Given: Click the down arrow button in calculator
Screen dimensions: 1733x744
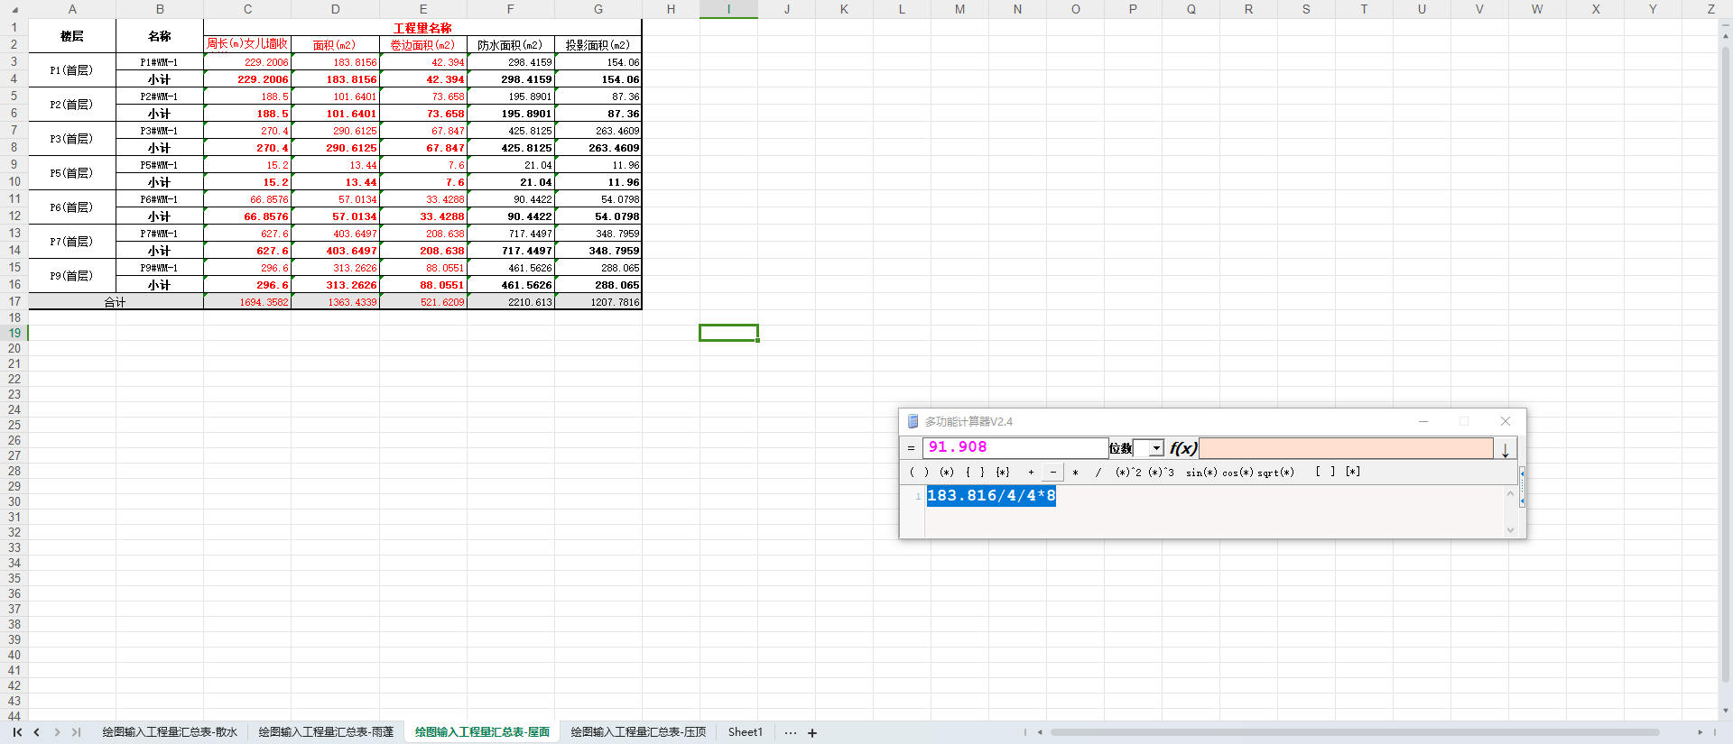Looking at the screenshot, I should (1506, 449).
